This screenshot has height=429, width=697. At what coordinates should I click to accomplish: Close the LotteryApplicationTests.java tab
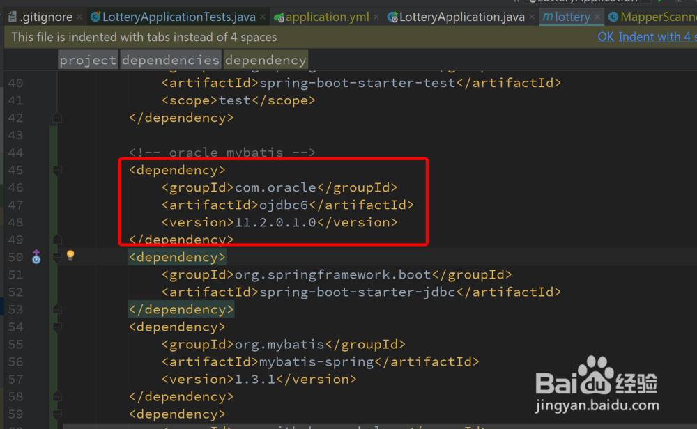[x=263, y=17]
